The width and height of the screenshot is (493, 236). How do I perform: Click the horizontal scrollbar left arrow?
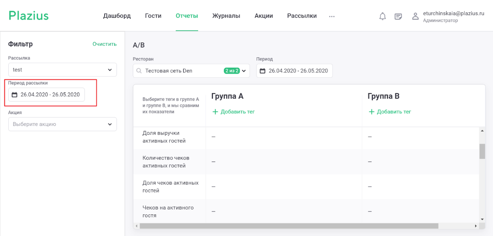click(x=136, y=226)
